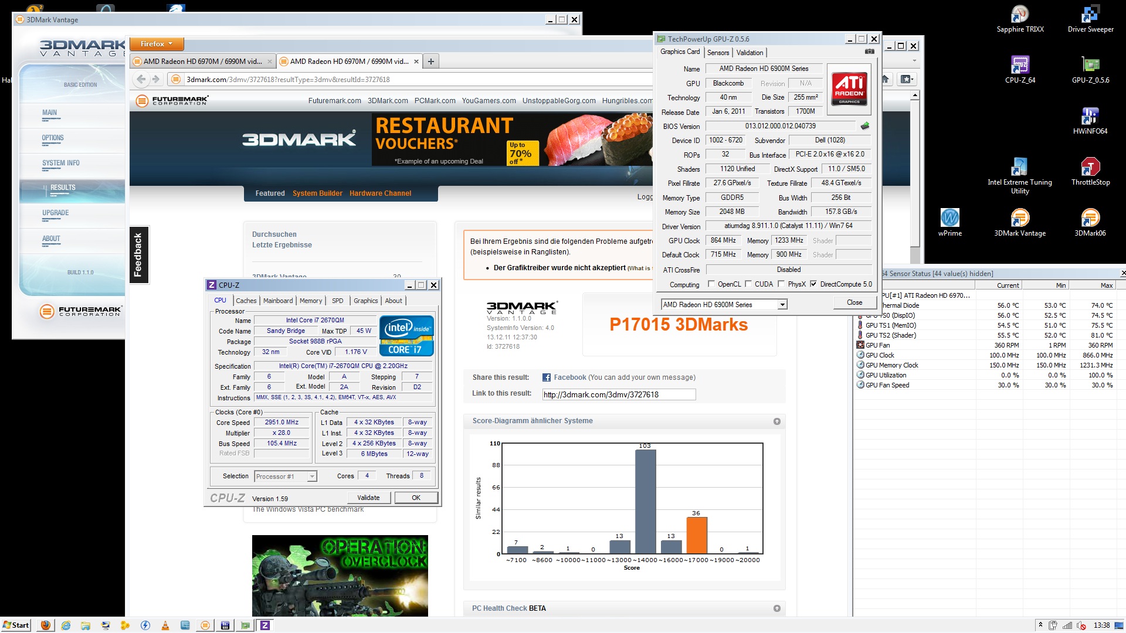The height and width of the screenshot is (633, 1126).
Task: Open the About tab in CPU-Z
Action: 394,301
